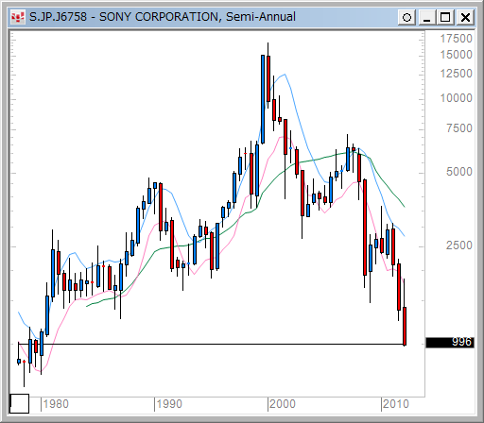The image size is (484, 423).
Task: Click the S.JP.J6758 Sony Corporation title text
Action: pyautogui.click(x=163, y=17)
